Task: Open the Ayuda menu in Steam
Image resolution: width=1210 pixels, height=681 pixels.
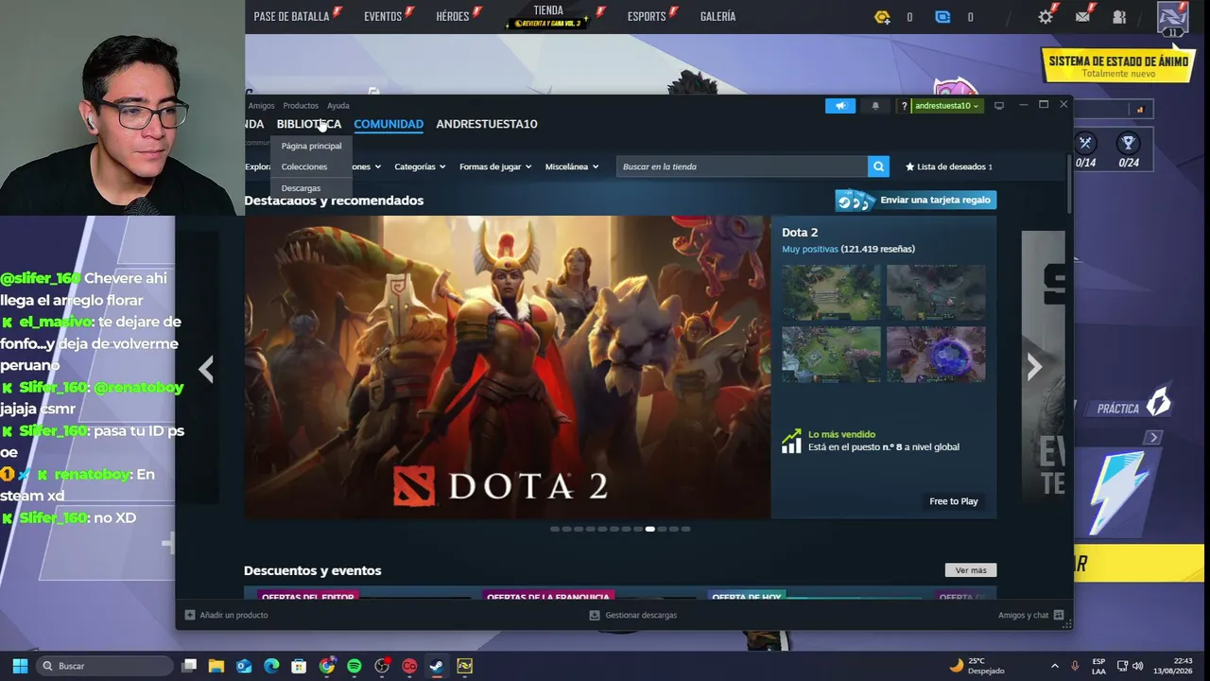Action: 338,106
